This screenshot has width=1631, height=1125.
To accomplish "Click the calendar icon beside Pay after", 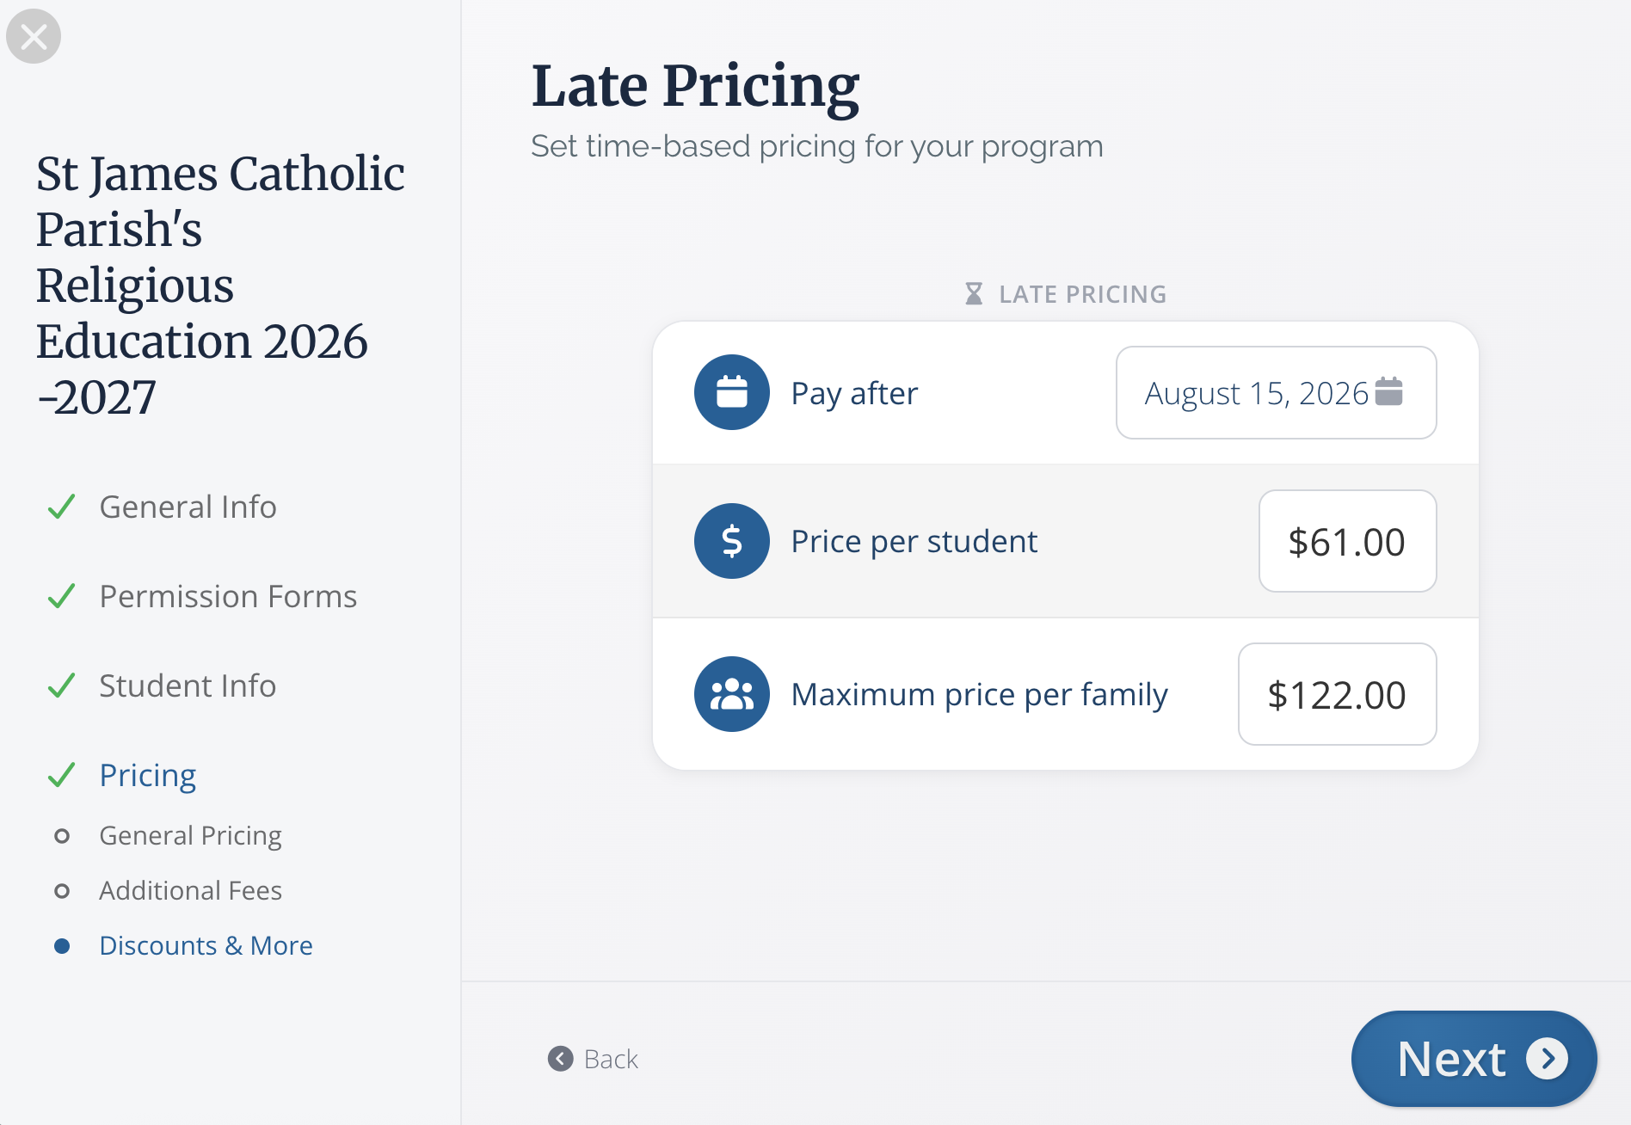I will click(x=731, y=392).
